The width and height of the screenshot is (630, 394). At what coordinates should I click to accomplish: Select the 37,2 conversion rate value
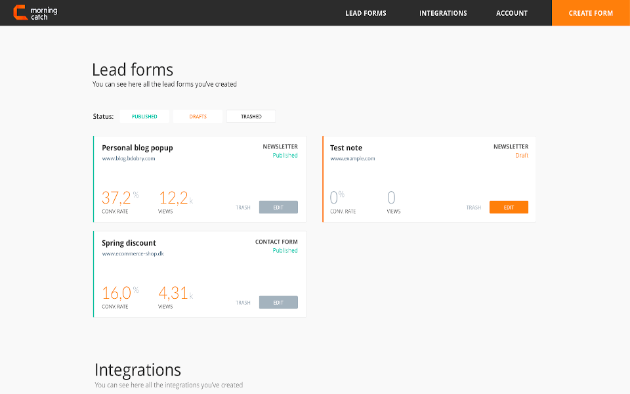pos(117,198)
